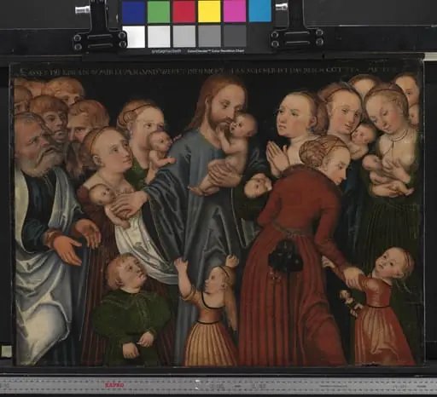Click the white patch on the grayscale row
Image resolution: width=437 pixels, height=397 pixels.
click(x=134, y=37)
